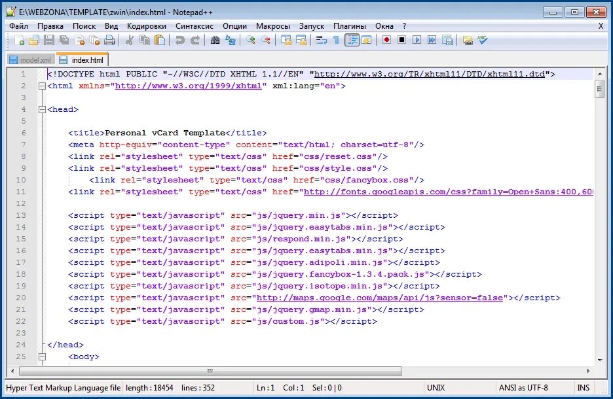Open the Окна menu
The height and width of the screenshot is (399, 613).
[384, 26]
